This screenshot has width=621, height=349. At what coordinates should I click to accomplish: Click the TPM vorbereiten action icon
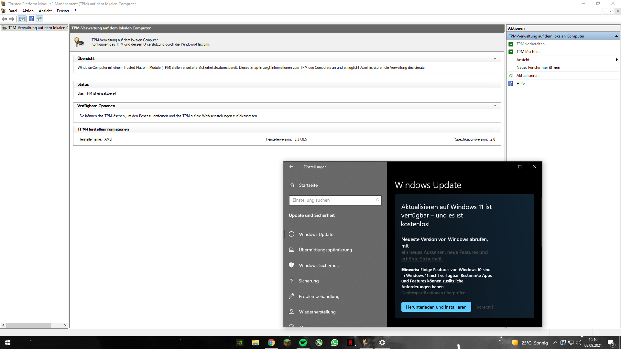coord(511,44)
